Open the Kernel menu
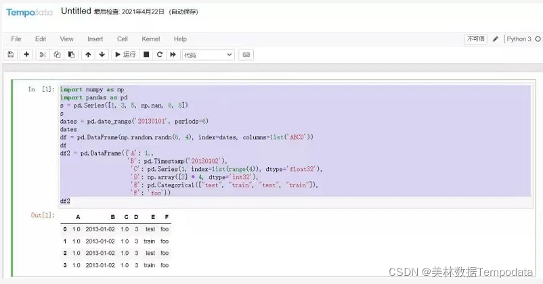 tap(150, 39)
